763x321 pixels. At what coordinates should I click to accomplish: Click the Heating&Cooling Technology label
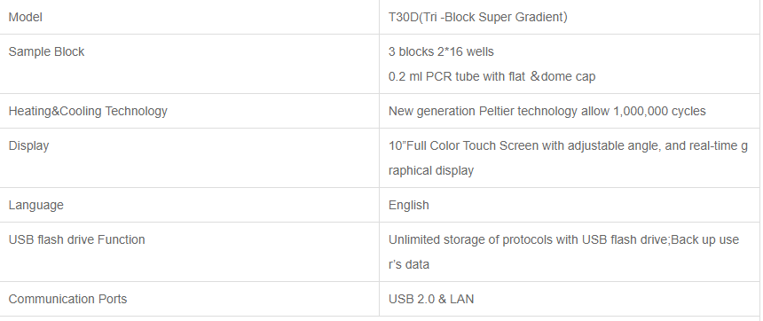click(88, 111)
